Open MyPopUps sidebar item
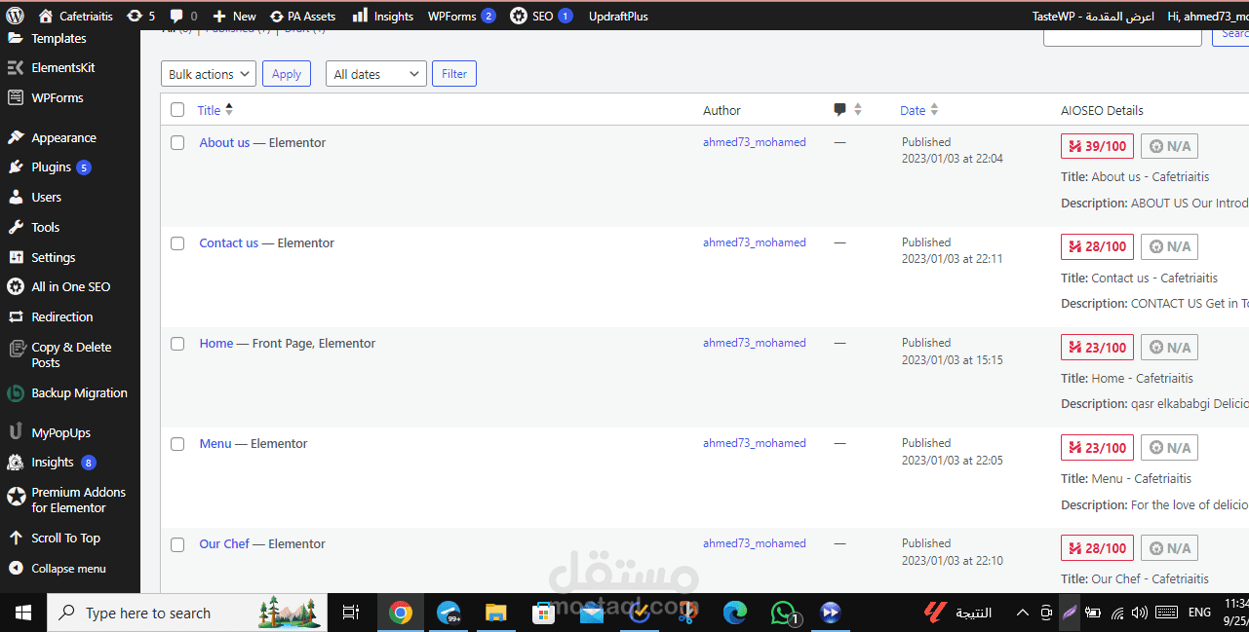The height and width of the screenshot is (632, 1249). pos(60,432)
